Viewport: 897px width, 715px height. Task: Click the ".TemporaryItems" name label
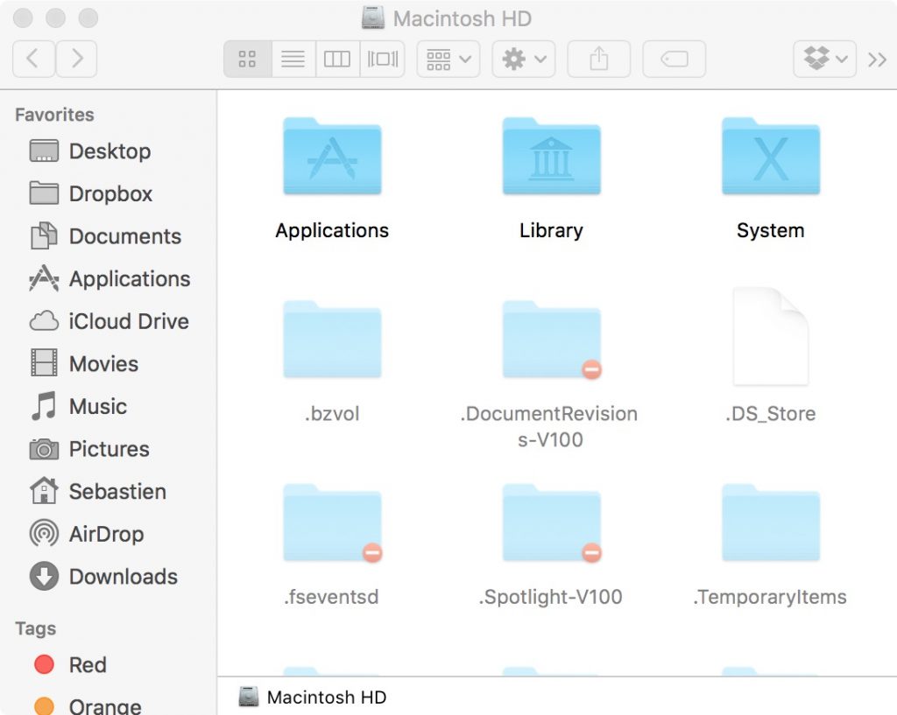click(770, 597)
